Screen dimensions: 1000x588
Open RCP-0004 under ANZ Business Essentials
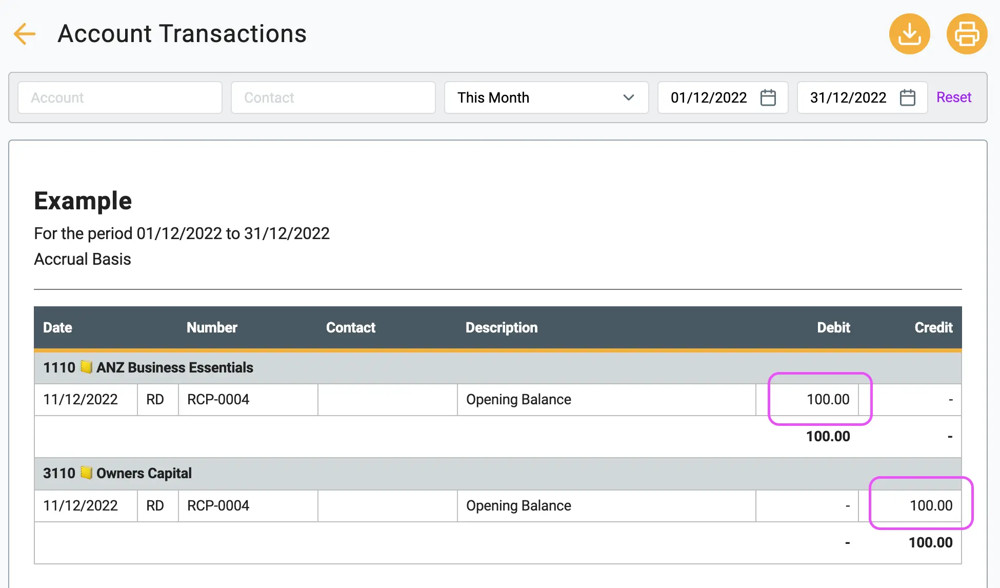(218, 399)
